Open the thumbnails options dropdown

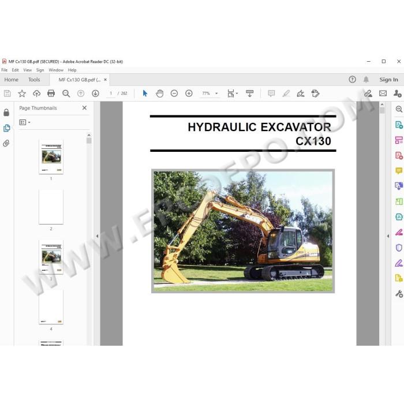click(25, 122)
